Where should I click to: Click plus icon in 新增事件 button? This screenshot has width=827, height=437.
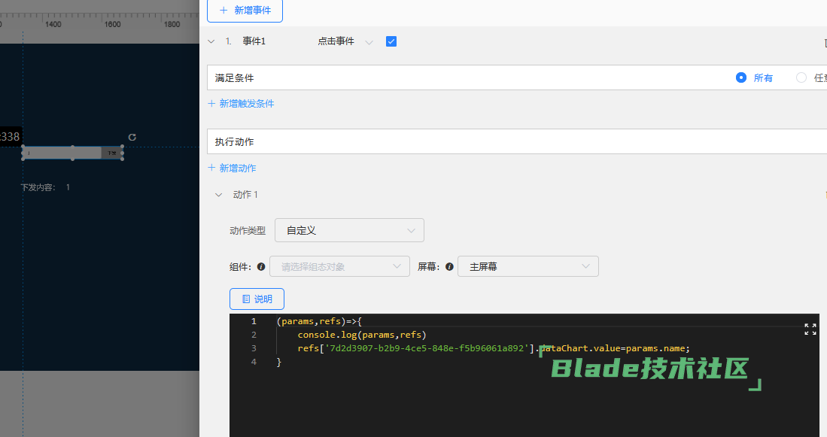223,11
